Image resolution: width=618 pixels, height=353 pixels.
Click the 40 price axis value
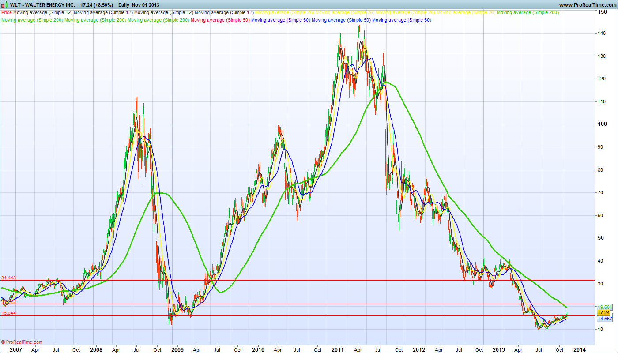coord(601,261)
